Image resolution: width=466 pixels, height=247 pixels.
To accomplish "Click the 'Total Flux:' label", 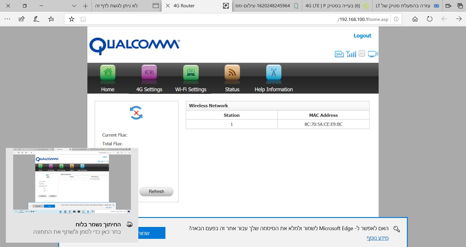I will (x=112, y=144).
